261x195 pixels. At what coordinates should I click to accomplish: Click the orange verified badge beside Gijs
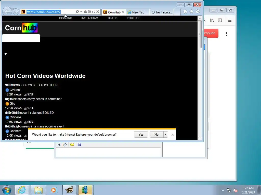(7, 104)
